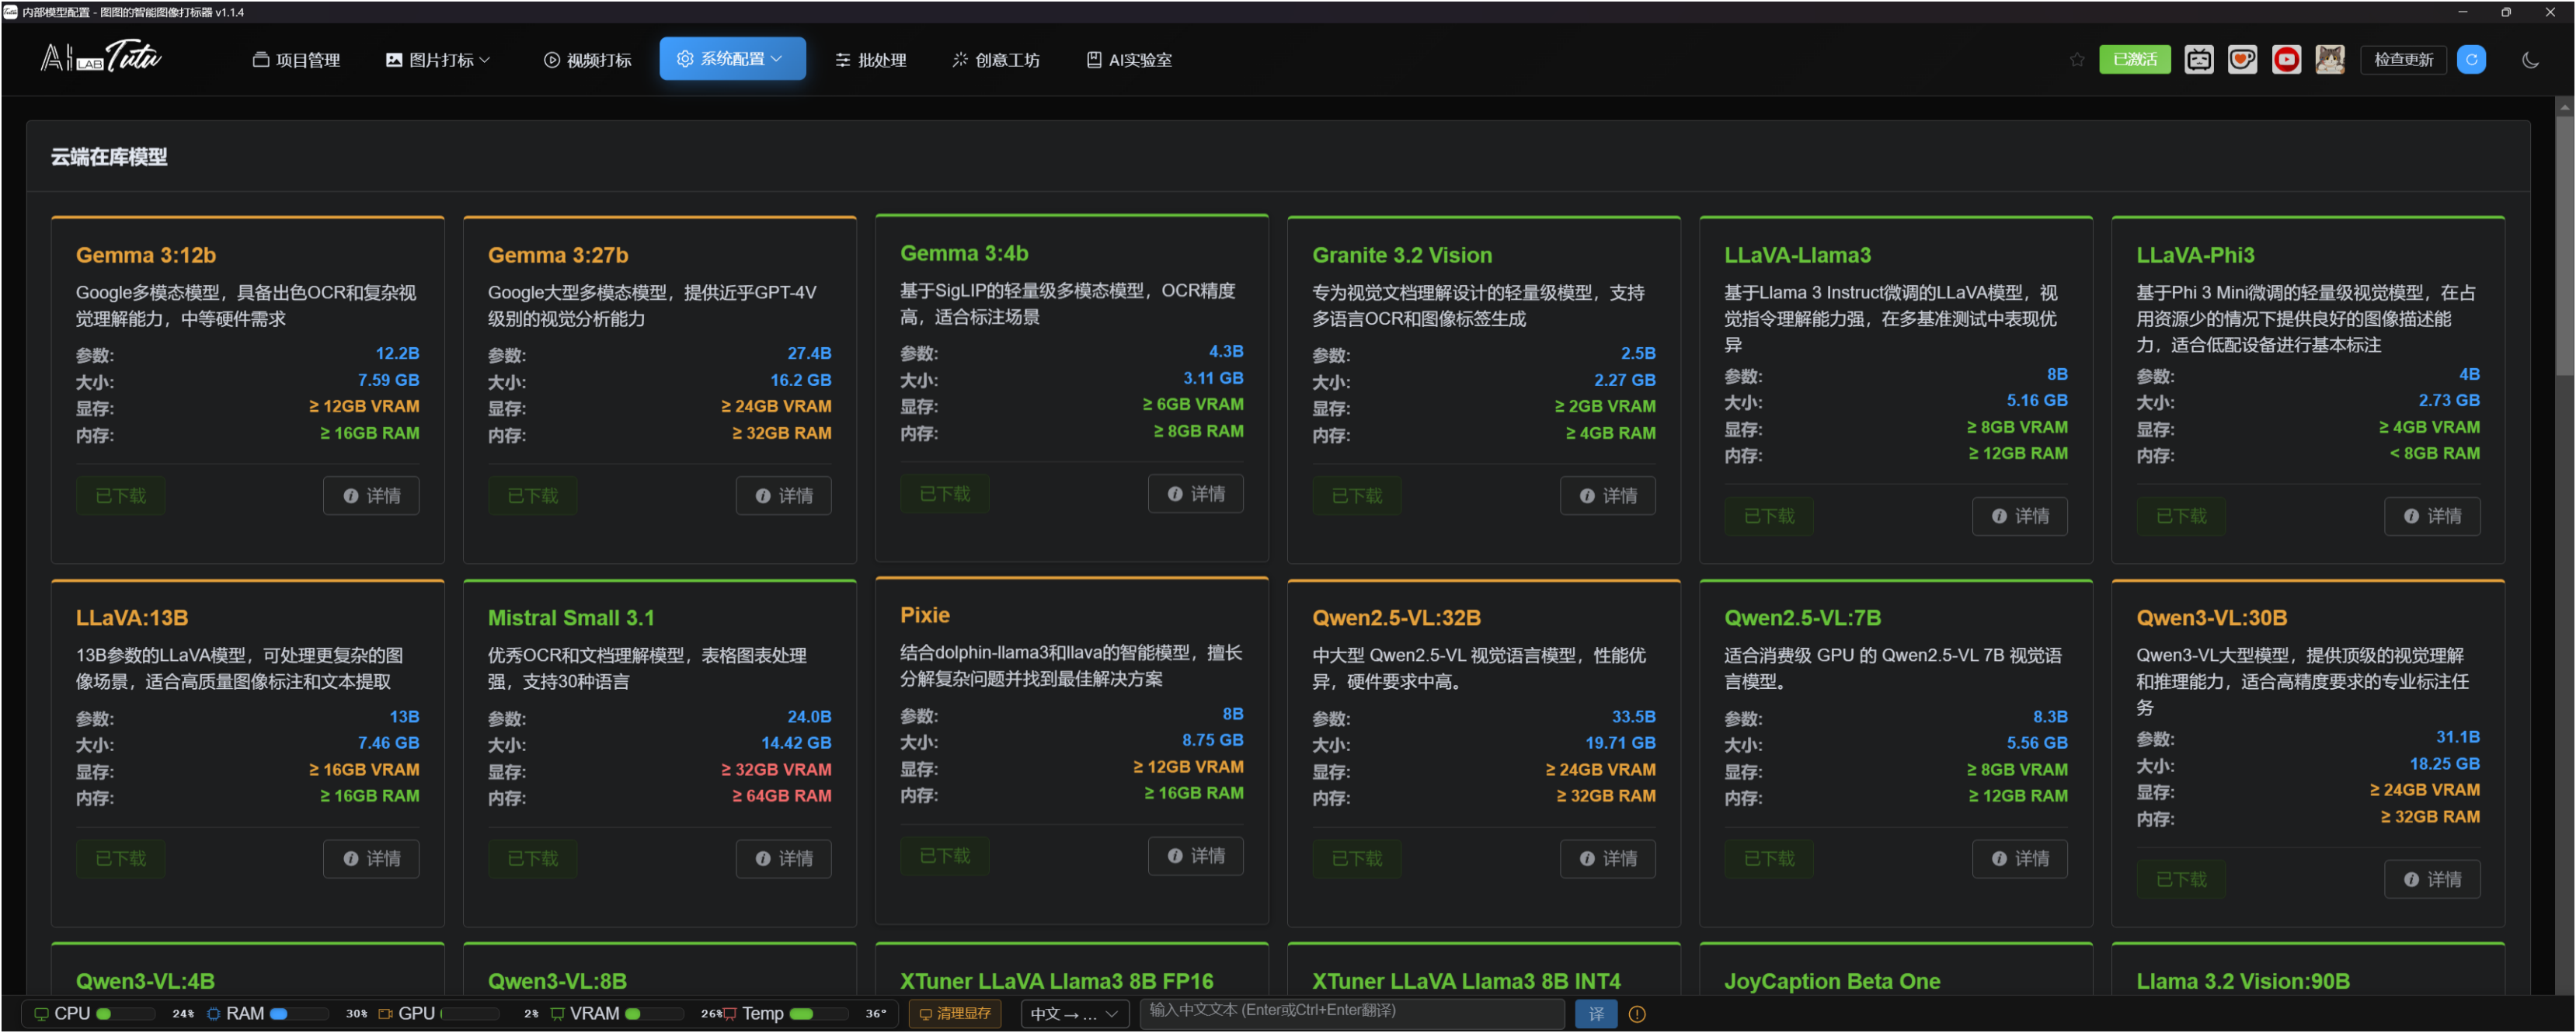Click the Tutu AI Lab logo
This screenshot has width=2576, height=1033.
[x=101, y=57]
